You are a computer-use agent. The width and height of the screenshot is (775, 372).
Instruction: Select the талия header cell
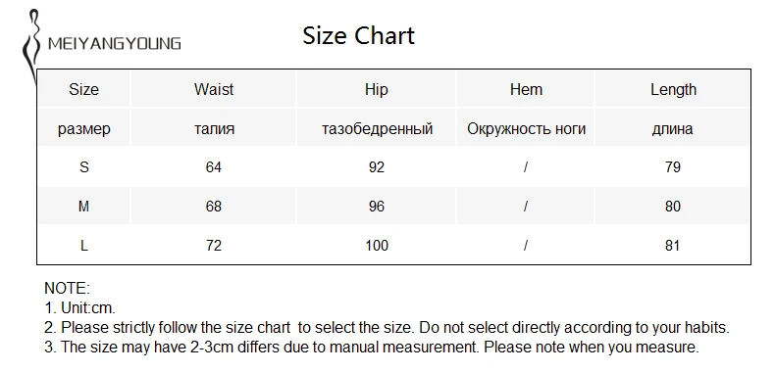click(214, 129)
